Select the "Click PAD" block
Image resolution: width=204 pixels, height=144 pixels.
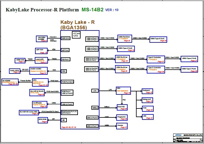(x=122, y=108)
